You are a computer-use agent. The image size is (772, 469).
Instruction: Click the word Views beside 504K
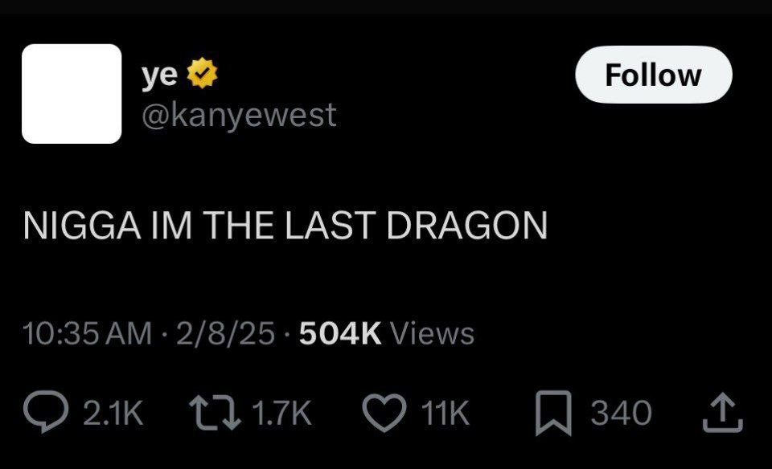point(433,333)
